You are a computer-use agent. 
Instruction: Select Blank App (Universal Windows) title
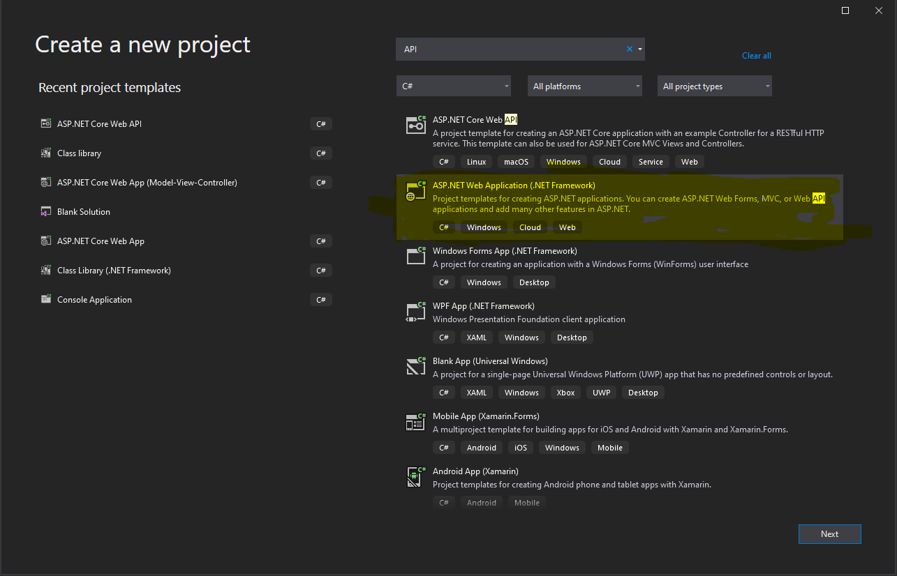point(490,361)
